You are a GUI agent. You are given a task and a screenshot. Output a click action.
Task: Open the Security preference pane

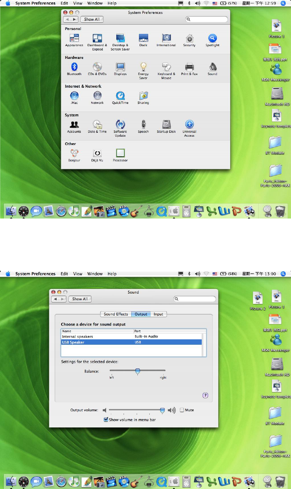[x=189, y=40]
